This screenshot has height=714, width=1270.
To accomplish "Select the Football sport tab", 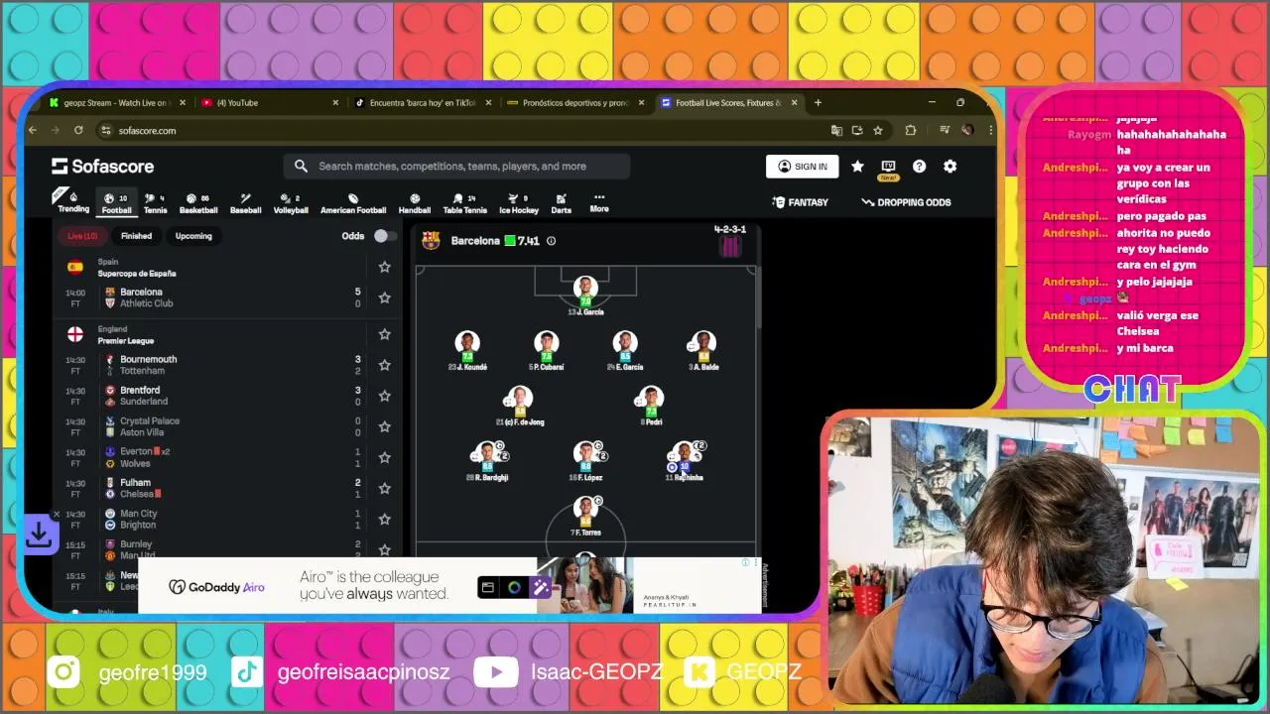I will tap(116, 202).
